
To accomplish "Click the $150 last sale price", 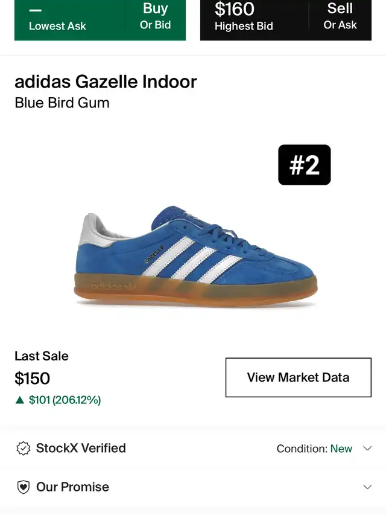I will pos(33,379).
